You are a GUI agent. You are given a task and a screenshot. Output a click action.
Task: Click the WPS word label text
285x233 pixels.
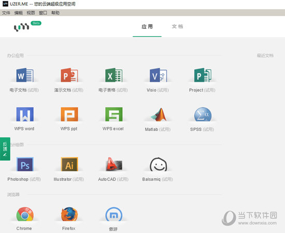click(24, 129)
